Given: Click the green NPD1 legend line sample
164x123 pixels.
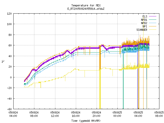Looking at the screenshot, I should [152, 20].
